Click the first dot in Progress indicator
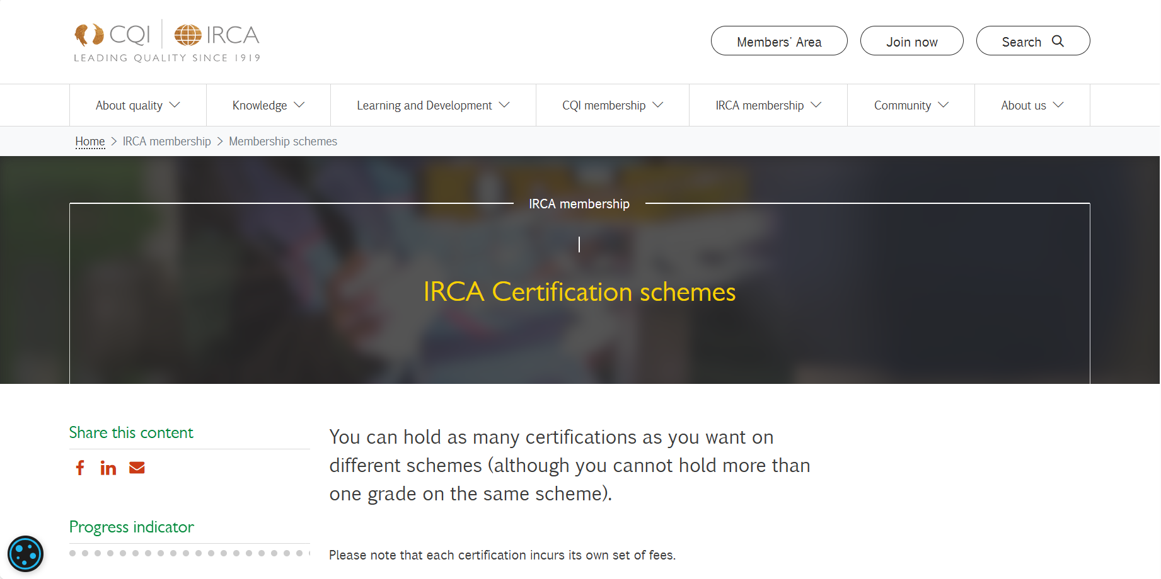The width and height of the screenshot is (1161, 579). (x=72, y=554)
